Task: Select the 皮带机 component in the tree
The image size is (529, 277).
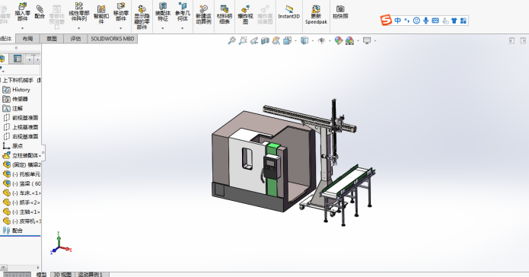Action: point(21,221)
